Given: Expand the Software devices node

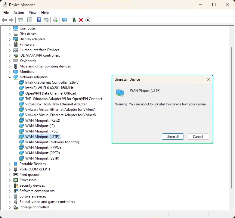Looking at the screenshot, I should 10,197.
